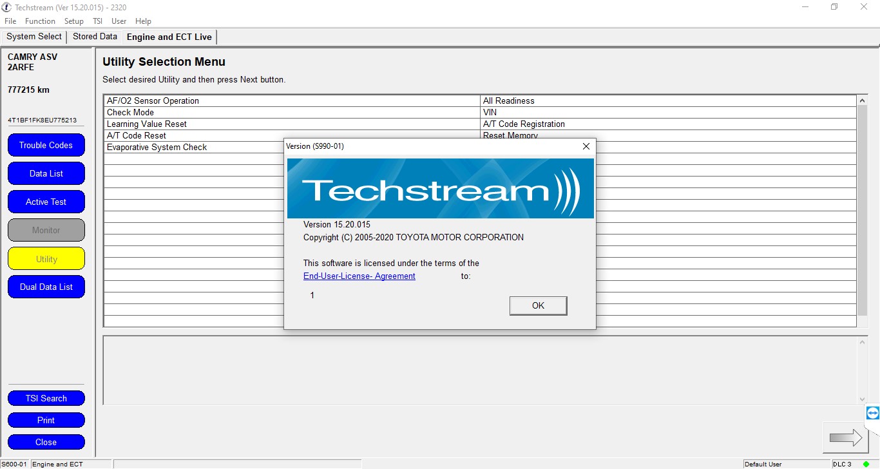Select AF/O2 Sensor Operation utility
Image resolution: width=880 pixels, height=469 pixels.
(x=292, y=100)
